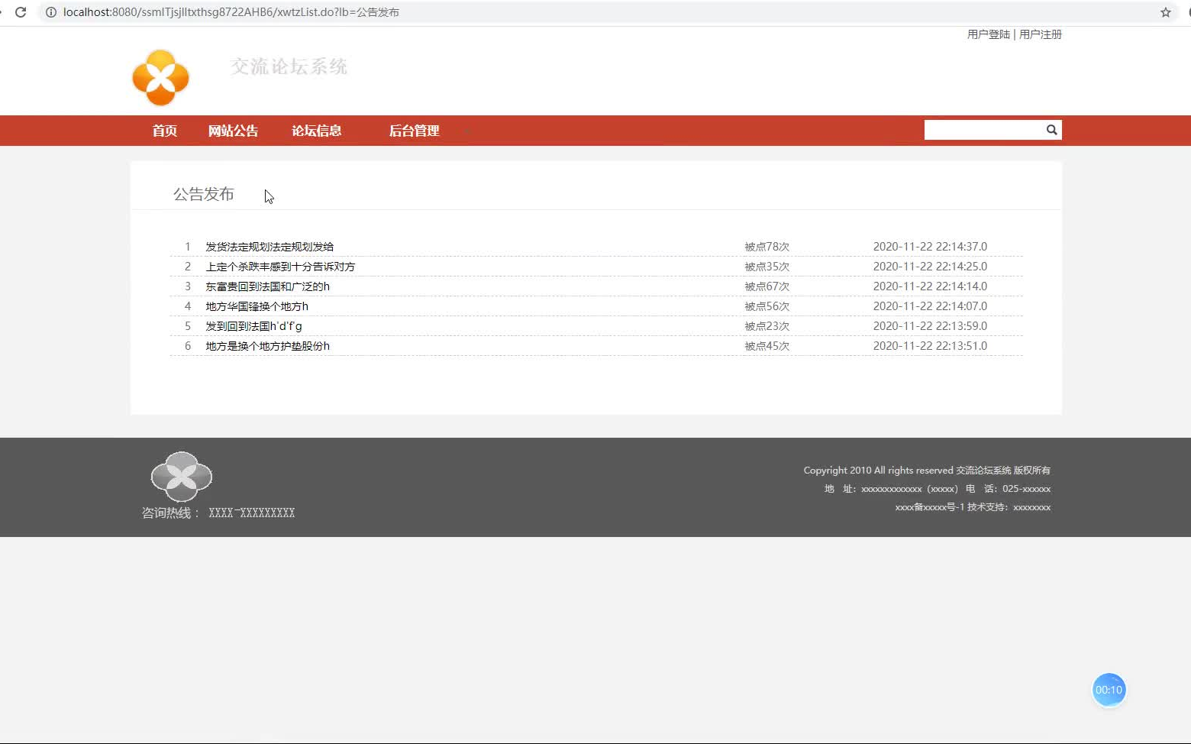Focus the search text field in navbar
1191x744 pixels.
point(983,130)
